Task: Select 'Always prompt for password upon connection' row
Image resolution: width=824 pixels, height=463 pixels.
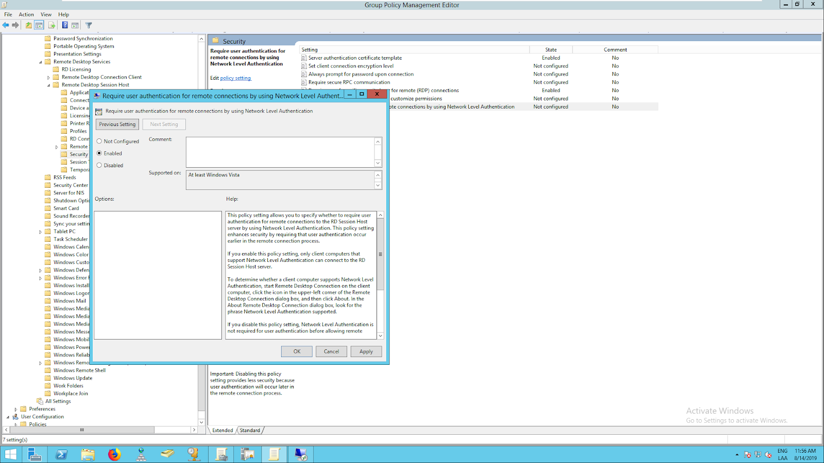Action: click(479, 74)
